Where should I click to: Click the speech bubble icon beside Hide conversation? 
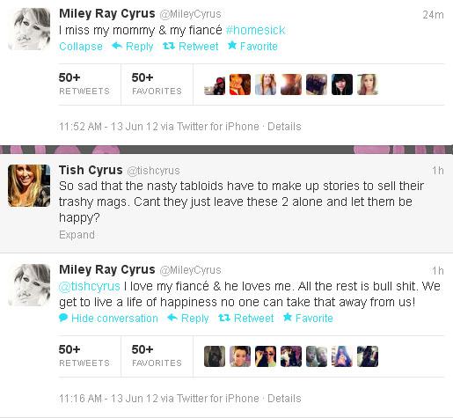coord(63,318)
